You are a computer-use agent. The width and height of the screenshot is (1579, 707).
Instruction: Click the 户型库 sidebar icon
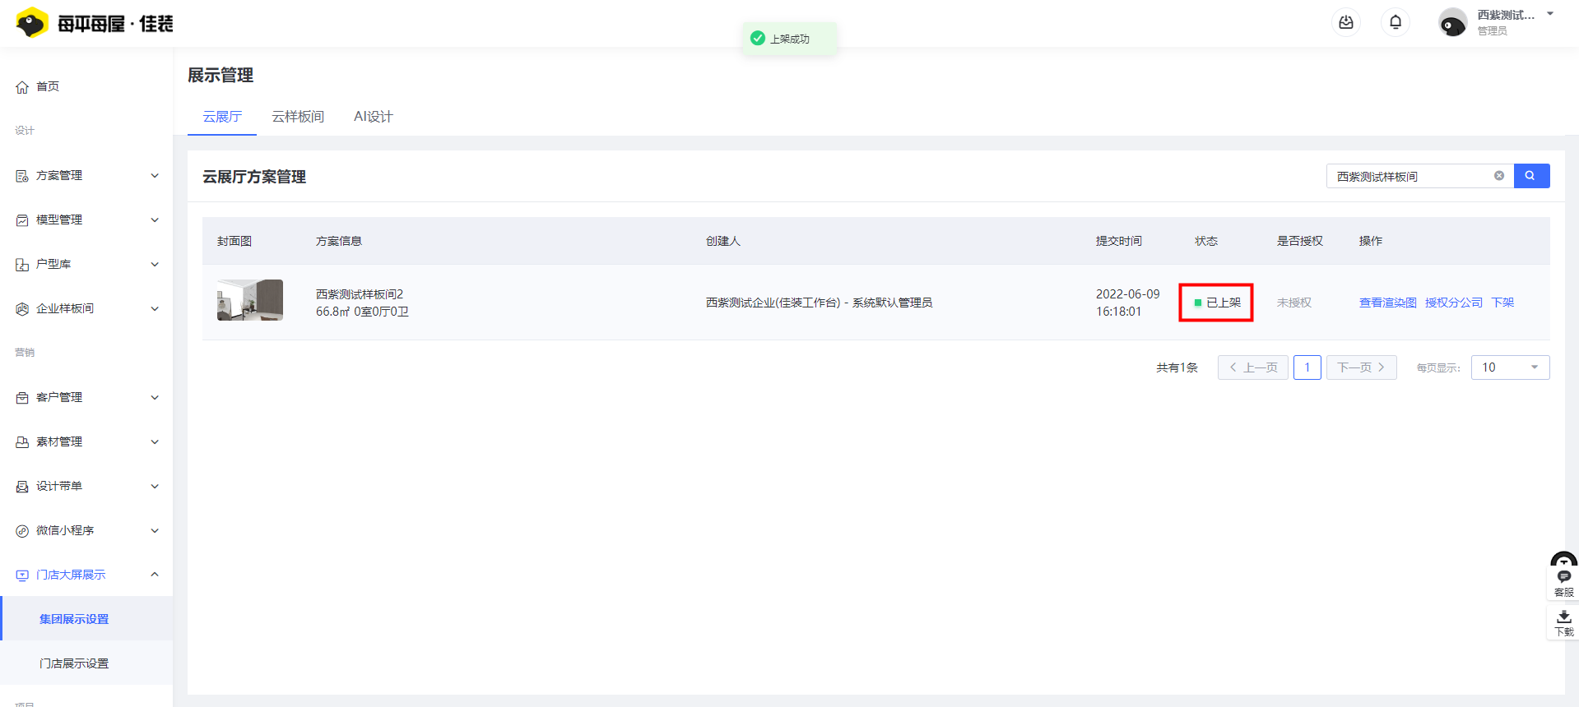click(22, 265)
